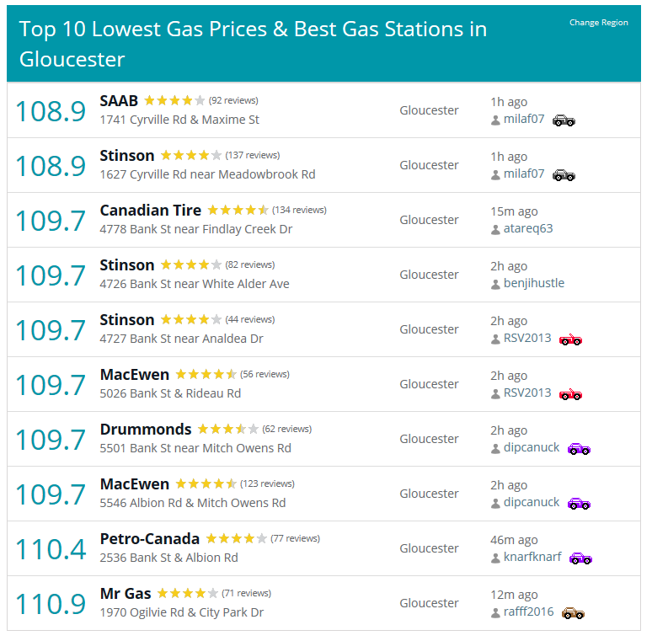Click the purple car icon in Drummonds row
Screen dimensions: 652x641
(579, 449)
